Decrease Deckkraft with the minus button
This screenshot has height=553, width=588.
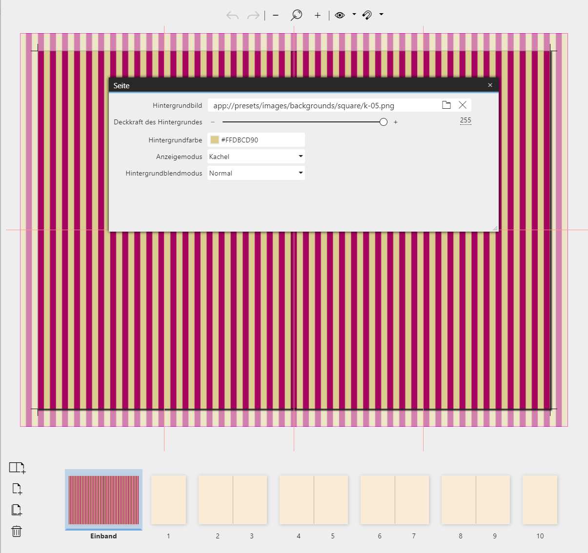pyautogui.click(x=213, y=122)
